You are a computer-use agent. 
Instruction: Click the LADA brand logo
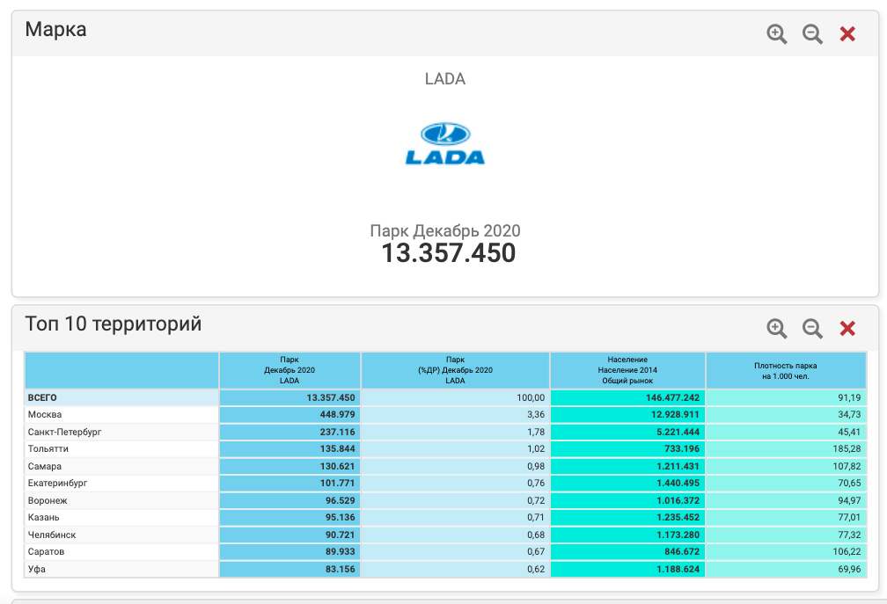pos(444,144)
